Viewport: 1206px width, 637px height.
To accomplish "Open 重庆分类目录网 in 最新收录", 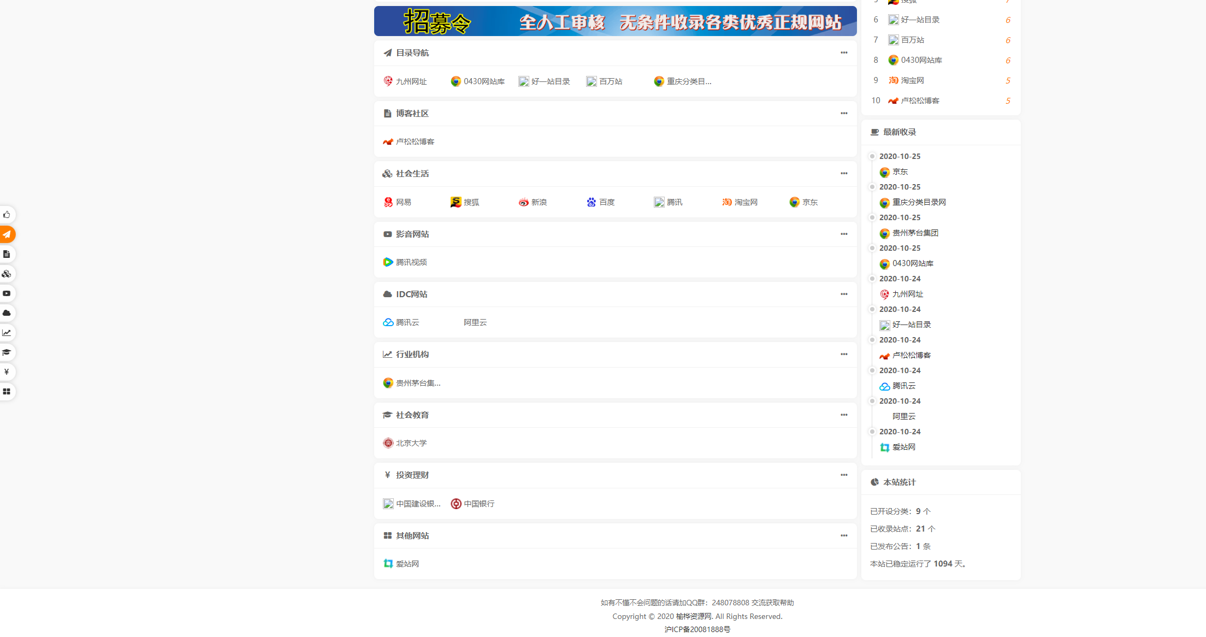I will [x=913, y=202].
